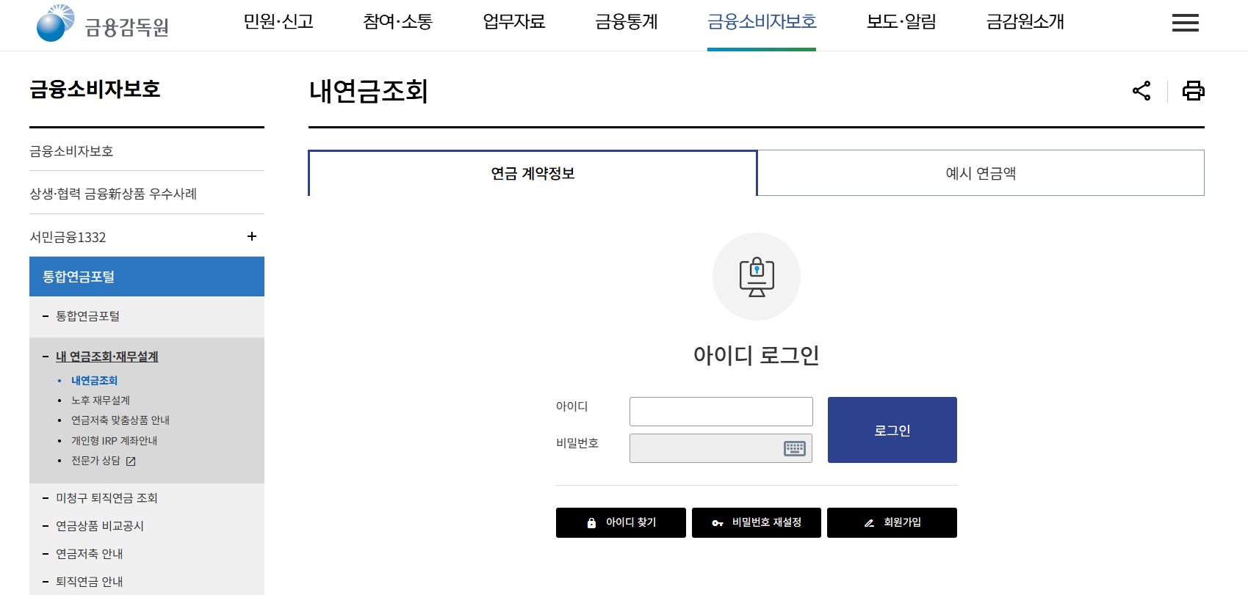Click the print icon
The image size is (1248, 595).
pos(1194,91)
